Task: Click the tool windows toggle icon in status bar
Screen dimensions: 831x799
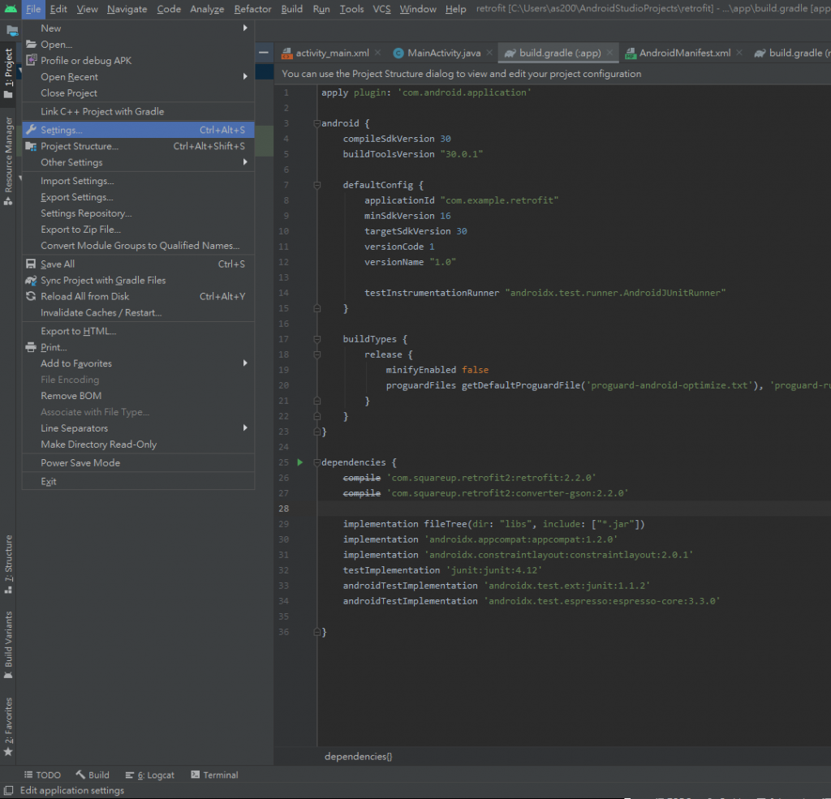Action: (x=8, y=790)
